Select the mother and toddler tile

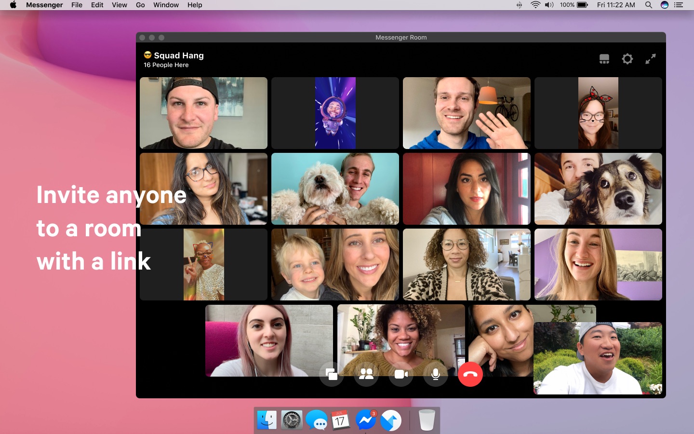pyautogui.click(x=335, y=264)
